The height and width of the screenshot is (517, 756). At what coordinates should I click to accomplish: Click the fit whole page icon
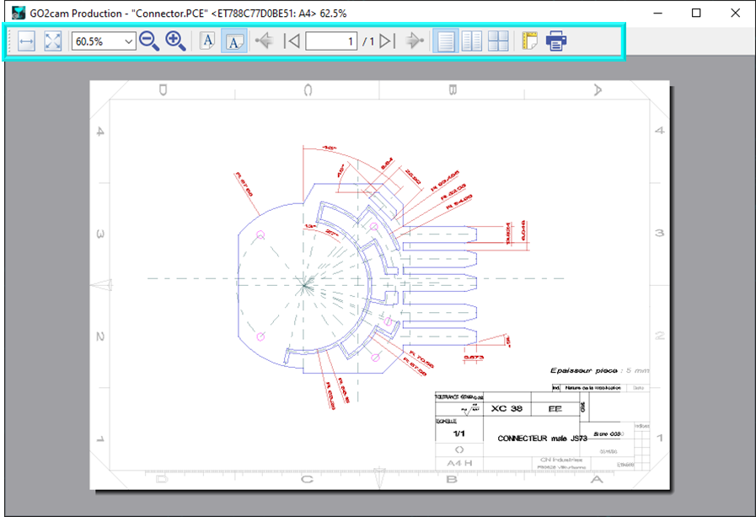click(53, 41)
